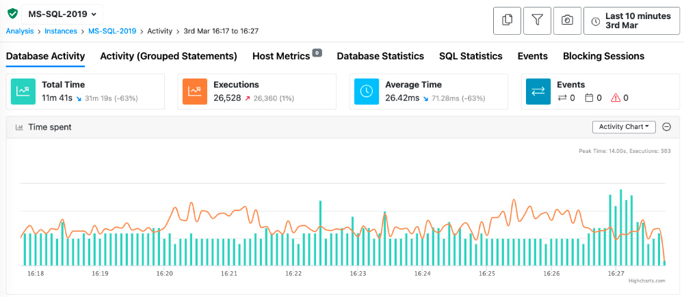Click the camera snapshot icon button
The image size is (684, 297).
pos(567,20)
